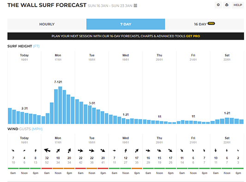Click the HELP button

click(x=238, y=5)
